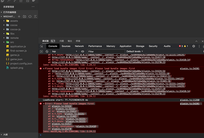Collapse the debugger panel with chevron
The height and width of the screenshot is (138, 204).
pyautogui.click(x=196, y=41)
